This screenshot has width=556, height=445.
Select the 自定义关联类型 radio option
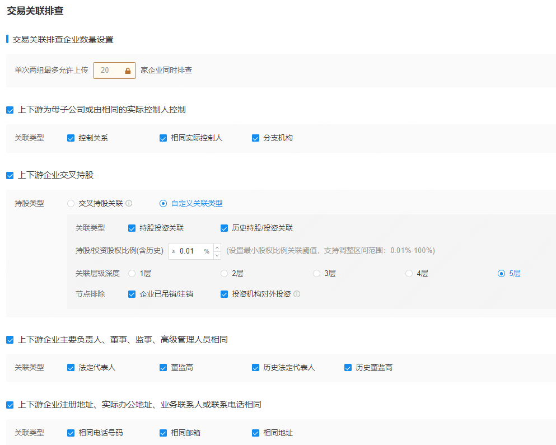click(x=163, y=203)
